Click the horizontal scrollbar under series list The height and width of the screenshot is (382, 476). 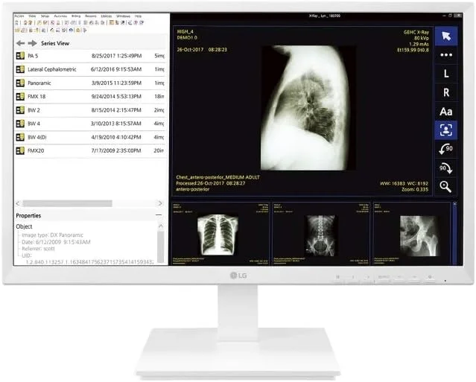point(67,203)
